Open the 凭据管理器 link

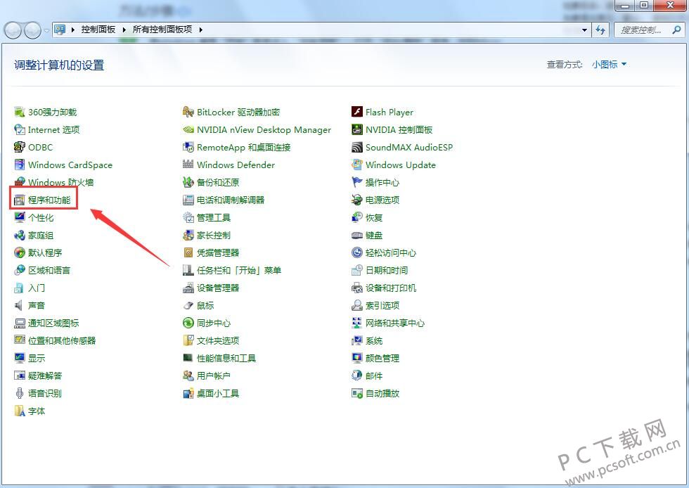pos(218,253)
